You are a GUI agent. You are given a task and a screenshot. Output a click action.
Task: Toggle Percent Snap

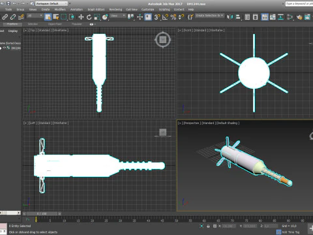tap(173, 17)
